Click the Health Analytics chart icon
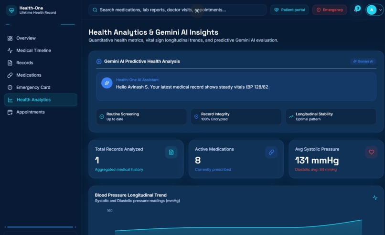This screenshot has height=235, width=385. [11, 100]
